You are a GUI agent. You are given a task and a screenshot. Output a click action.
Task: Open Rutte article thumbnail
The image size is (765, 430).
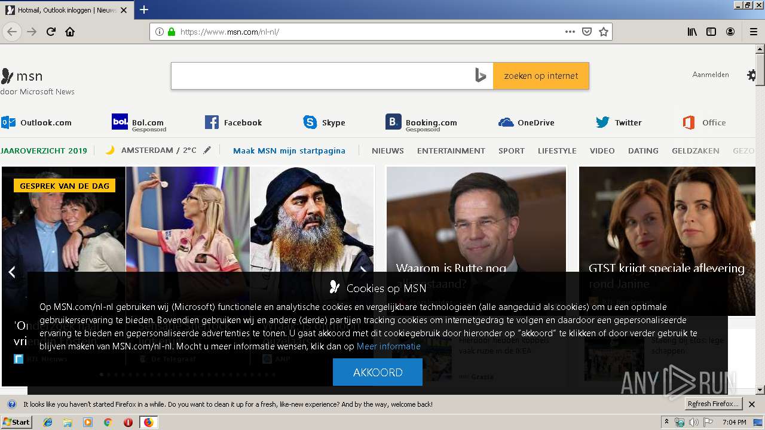click(476, 219)
